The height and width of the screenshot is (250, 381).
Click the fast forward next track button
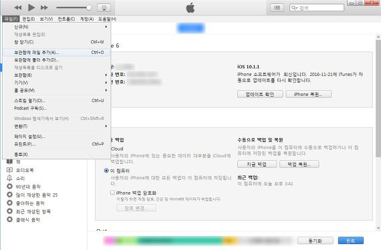[x=44, y=8]
